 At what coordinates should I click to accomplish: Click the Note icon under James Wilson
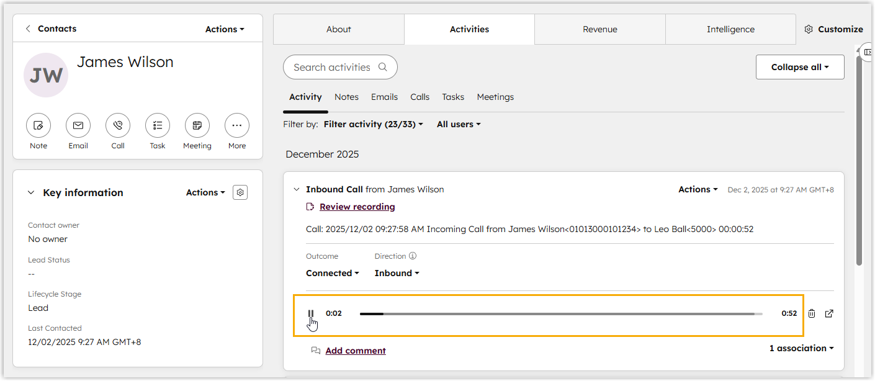pyautogui.click(x=38, y=125)
